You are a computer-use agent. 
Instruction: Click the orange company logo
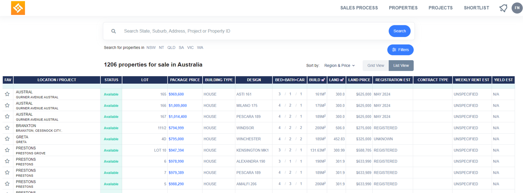pyautogui.click(x=18, y=8)
